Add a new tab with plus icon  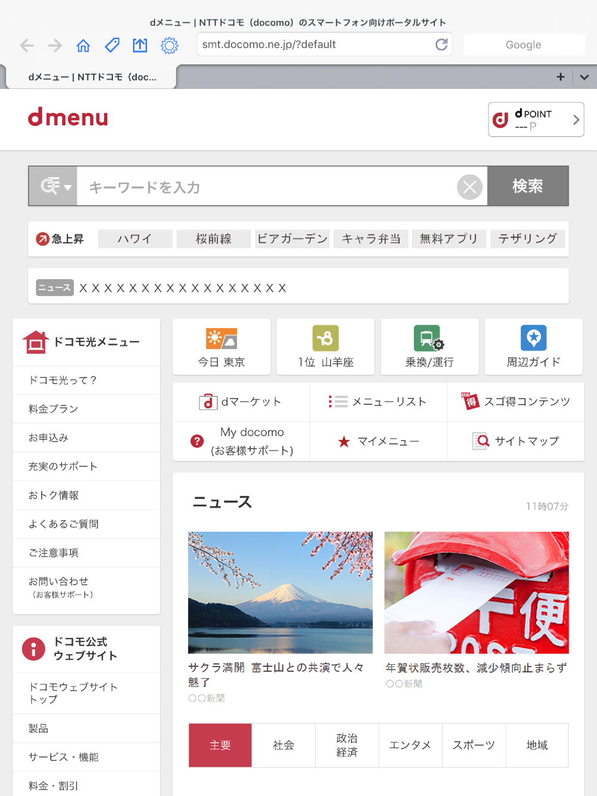[x=560, y=77]
